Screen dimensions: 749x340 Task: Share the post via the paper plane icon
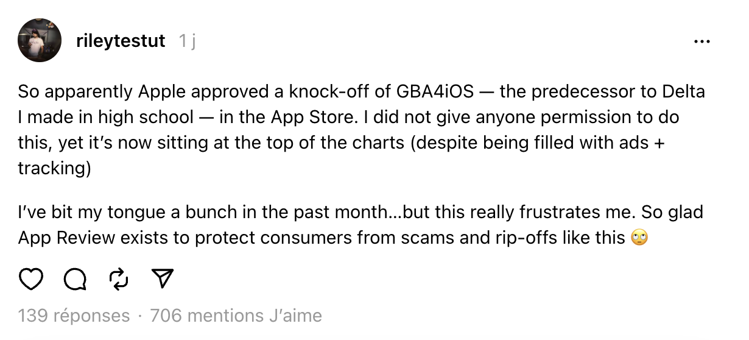click(x=162, y=279)
